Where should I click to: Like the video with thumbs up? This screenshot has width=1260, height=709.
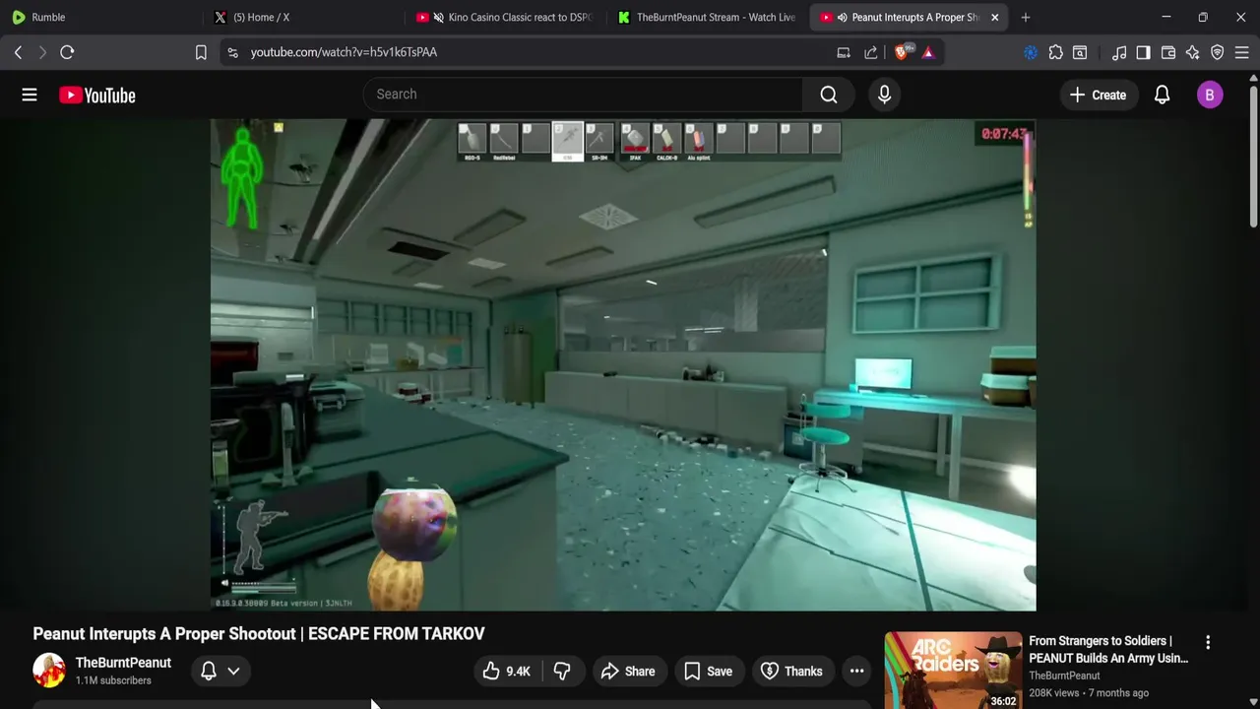(507, 672)
